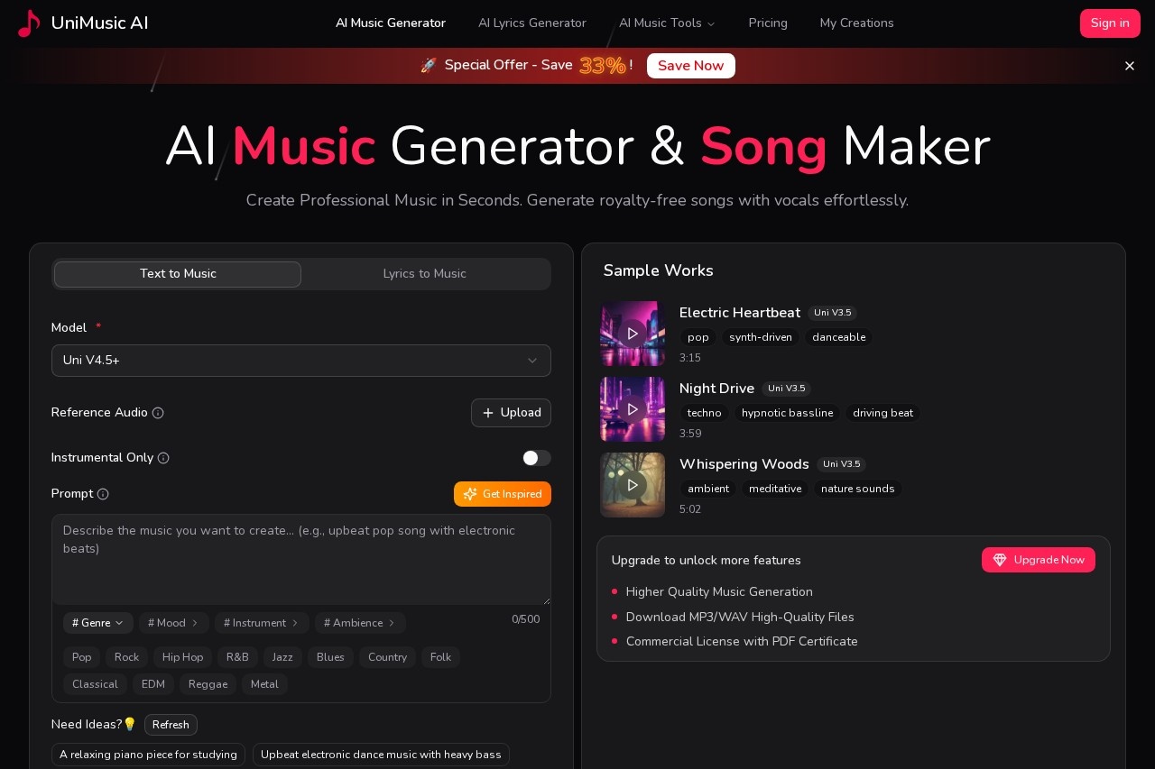Screen dimensions: 1155x769
Task: Click the Get Inspired sparkle icon
Action: (470, 494)
